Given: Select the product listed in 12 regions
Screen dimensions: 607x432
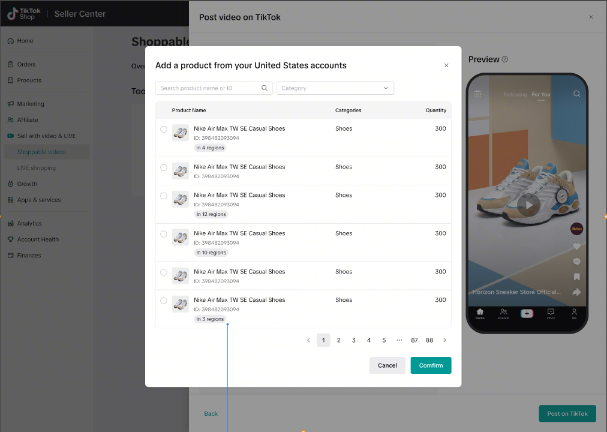Looking at the screenshot, I should [x=164, y=196].
